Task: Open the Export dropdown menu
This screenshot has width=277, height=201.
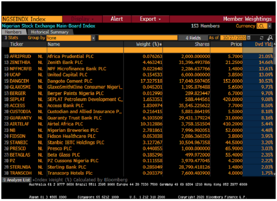Action: point(150,19)
